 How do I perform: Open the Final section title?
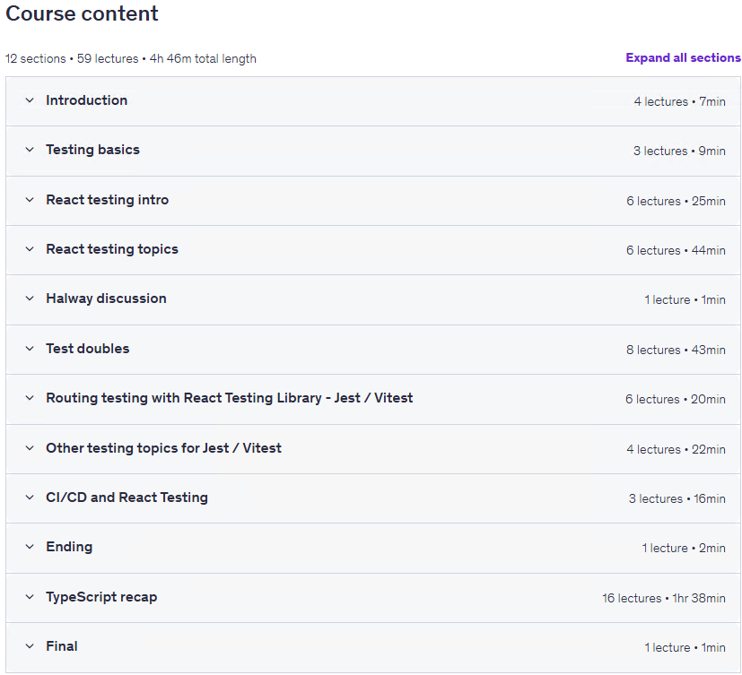[x=62, y=646]
